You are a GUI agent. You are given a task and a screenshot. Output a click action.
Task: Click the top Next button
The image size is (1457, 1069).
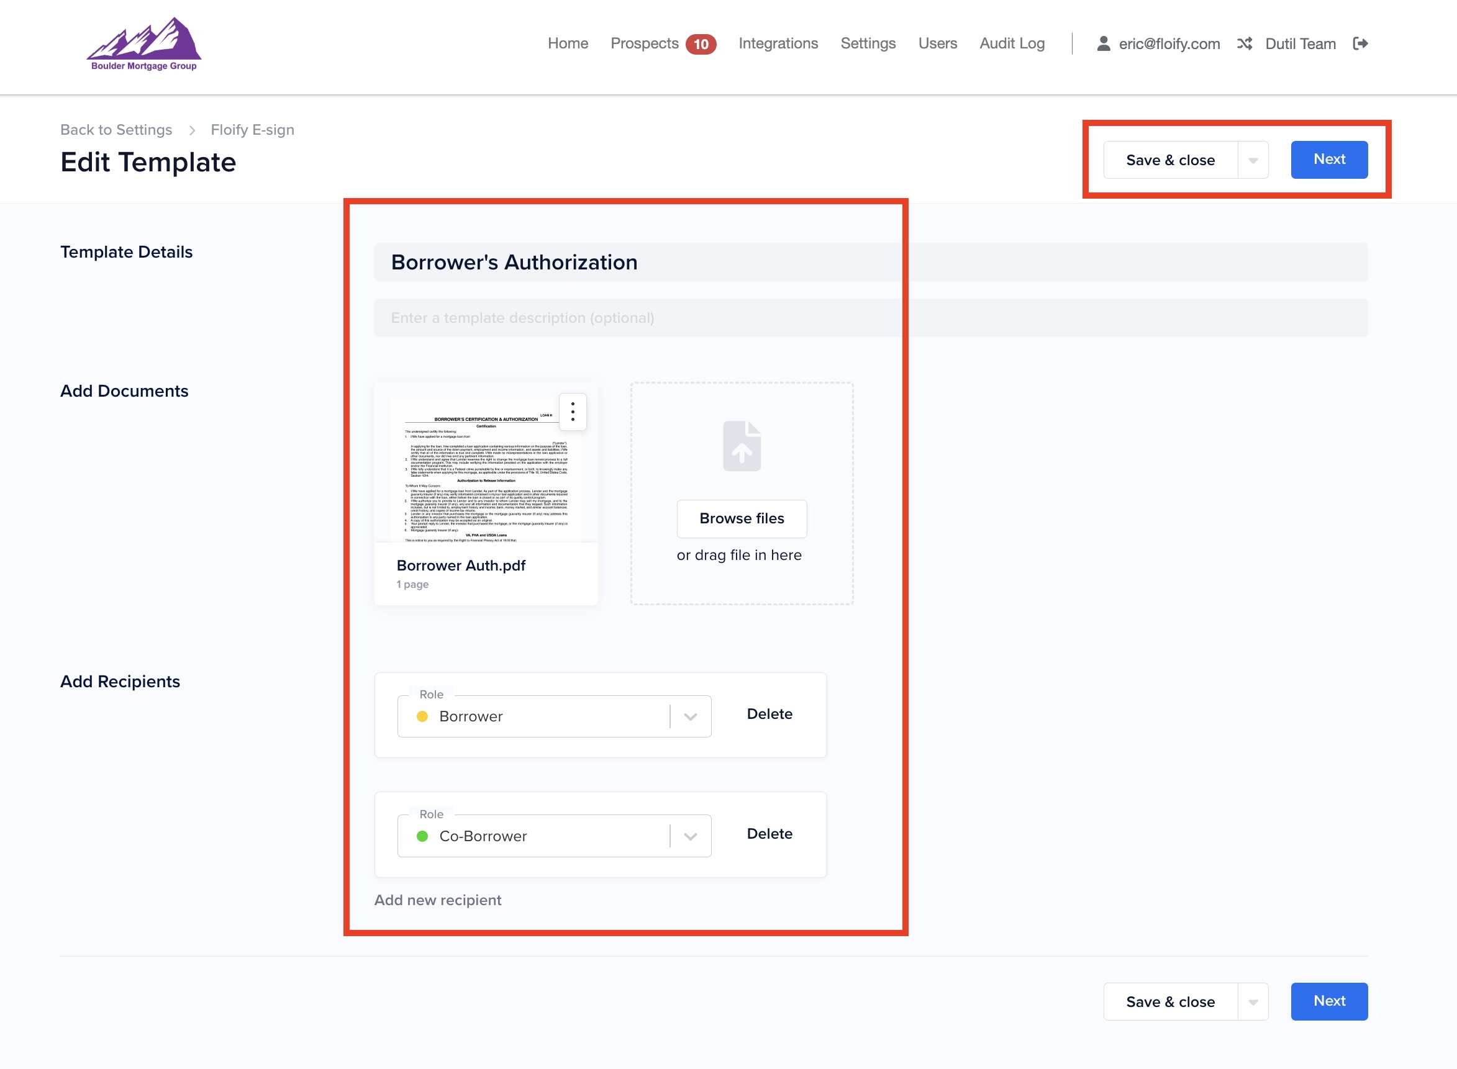click(x=1329, y=159)
